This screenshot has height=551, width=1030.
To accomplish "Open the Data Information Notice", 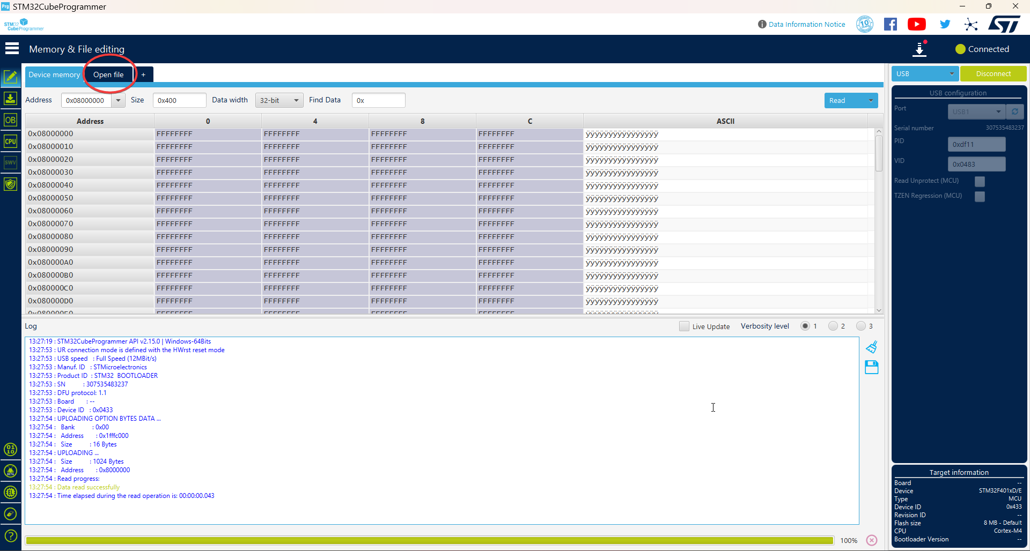I will 806,24.
